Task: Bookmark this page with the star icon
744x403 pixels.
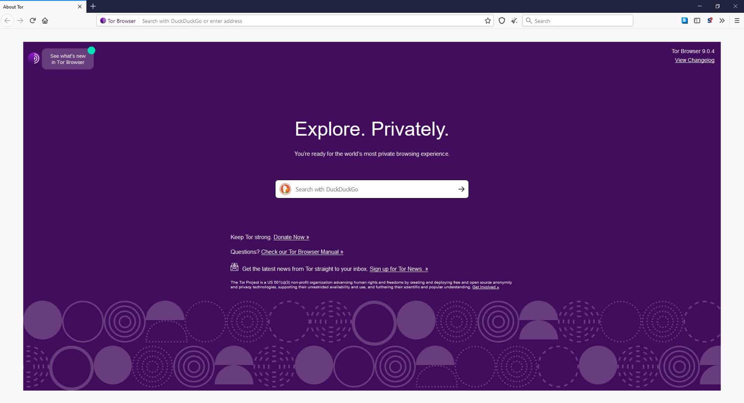Action: coord(487,21)
